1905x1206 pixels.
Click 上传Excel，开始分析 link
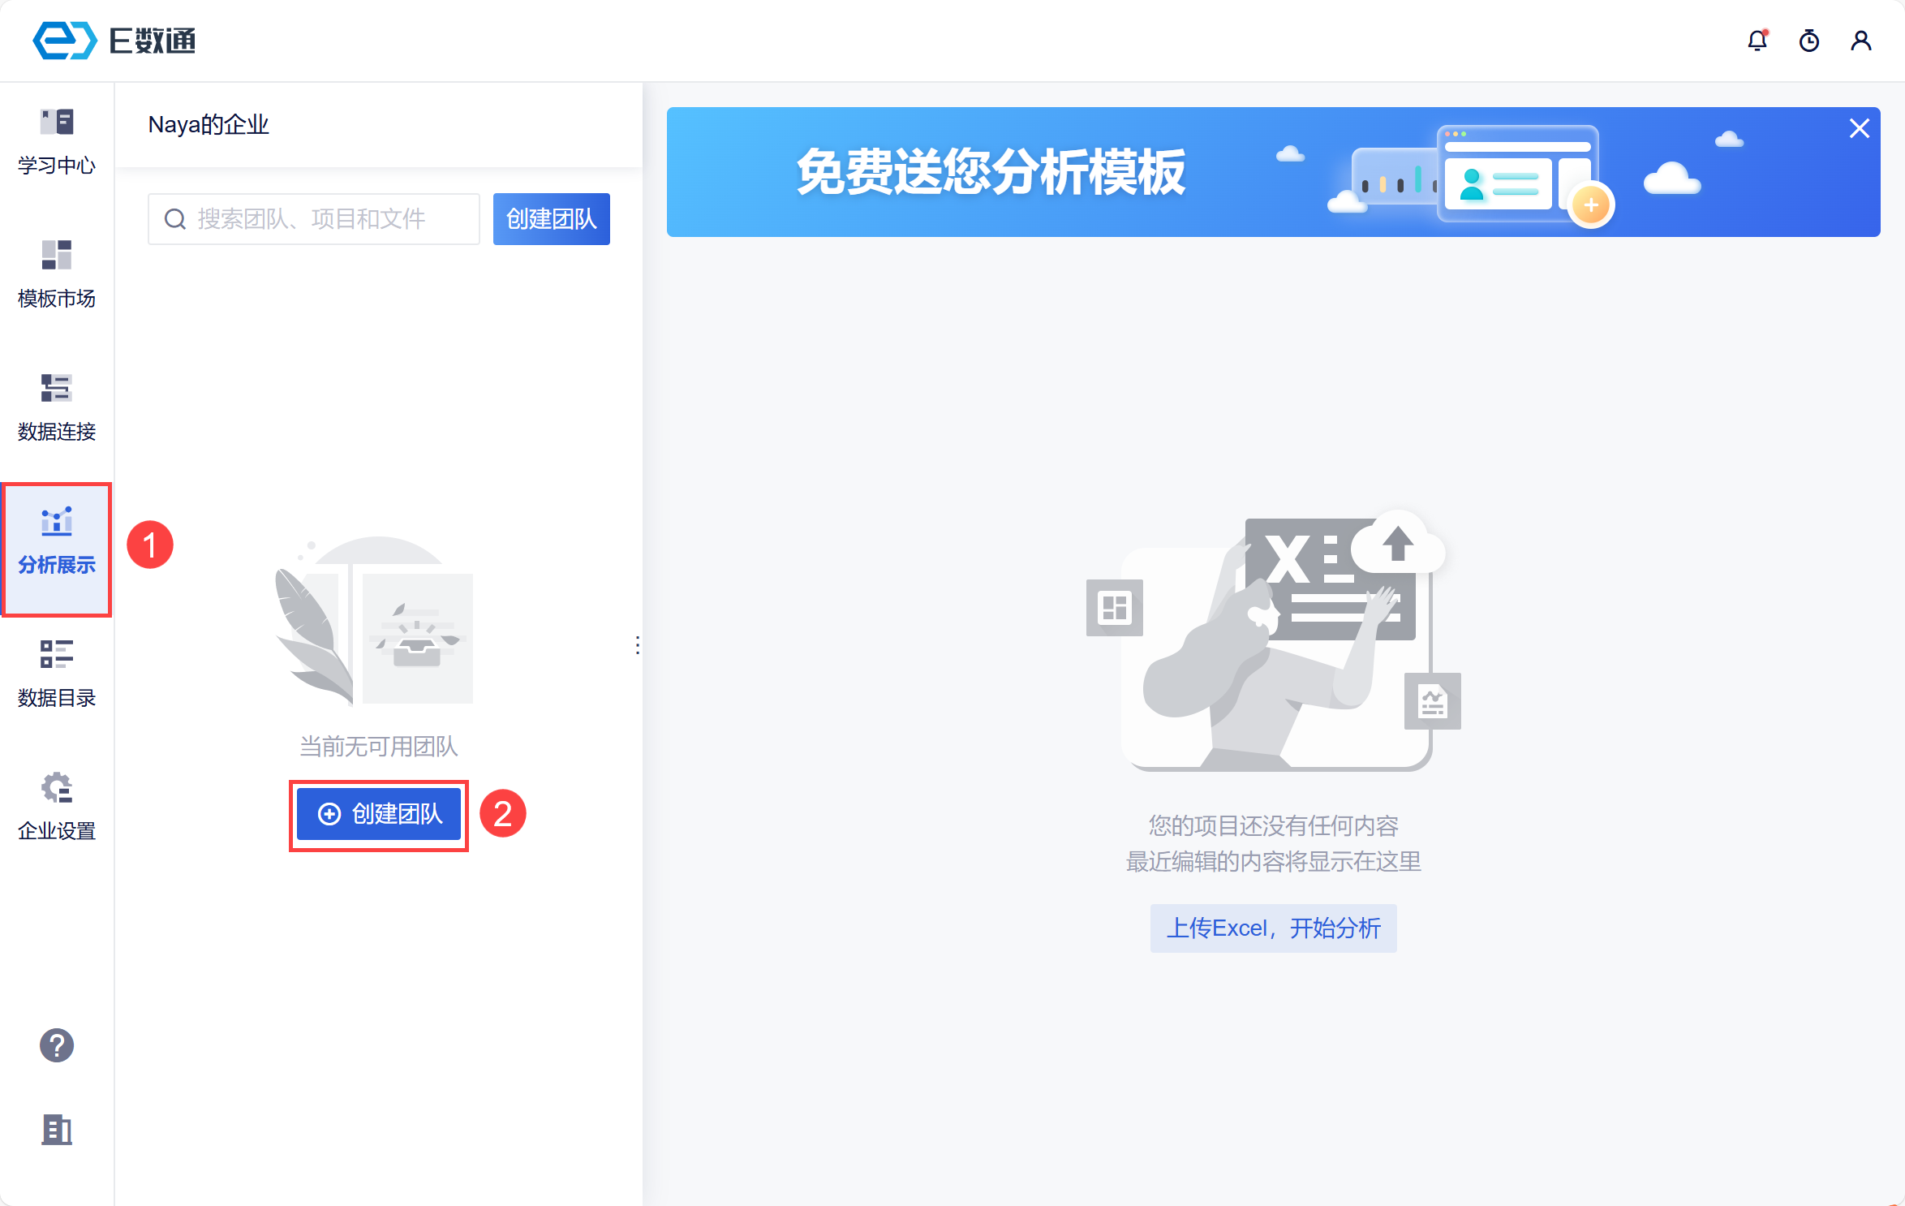click(x=1273, y=928)
